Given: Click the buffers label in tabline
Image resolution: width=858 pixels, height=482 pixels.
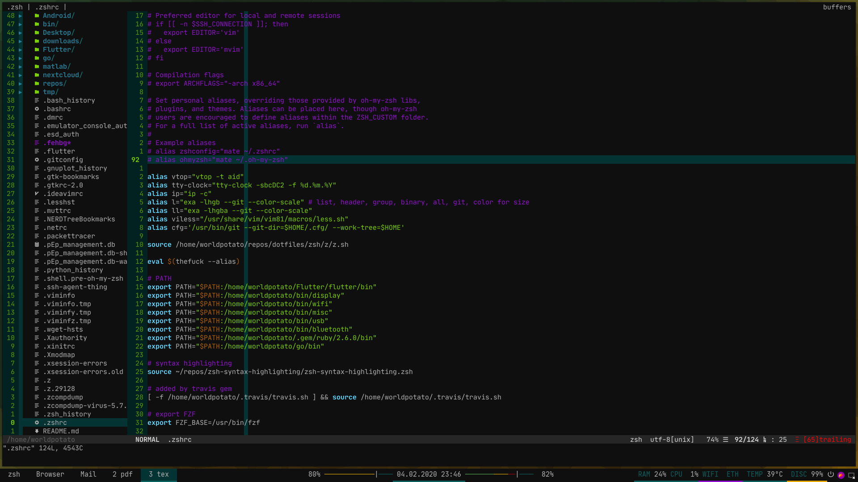Looking at the screenshot, I should click(x=837, y=7).
